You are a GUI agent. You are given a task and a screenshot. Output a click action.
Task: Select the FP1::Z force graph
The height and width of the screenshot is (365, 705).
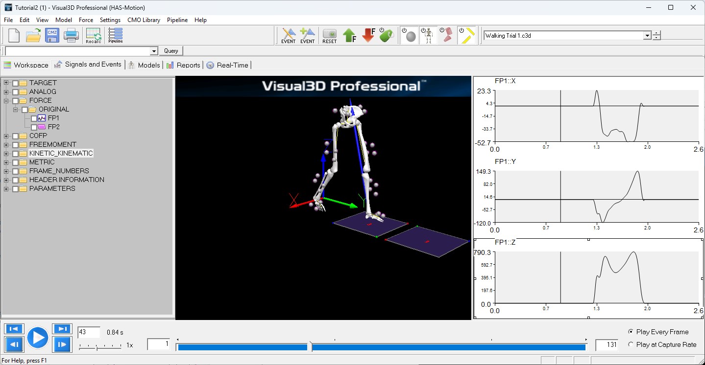pos(589,278)
